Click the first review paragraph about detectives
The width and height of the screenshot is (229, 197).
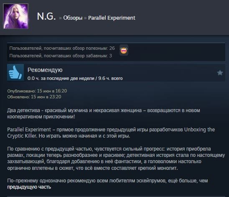[104, 113]
